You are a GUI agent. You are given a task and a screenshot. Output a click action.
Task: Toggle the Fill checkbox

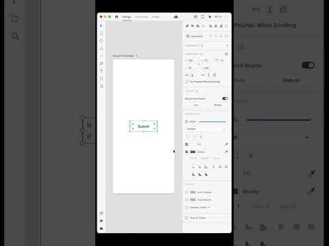pyautogui.click(x=186, y=144)
